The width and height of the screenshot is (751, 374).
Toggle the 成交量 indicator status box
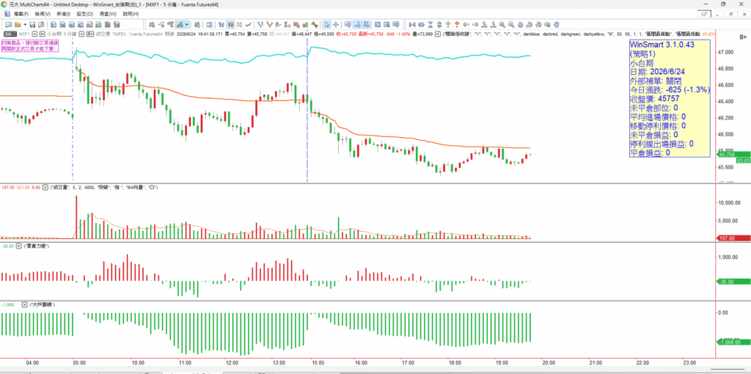point(45,187)
